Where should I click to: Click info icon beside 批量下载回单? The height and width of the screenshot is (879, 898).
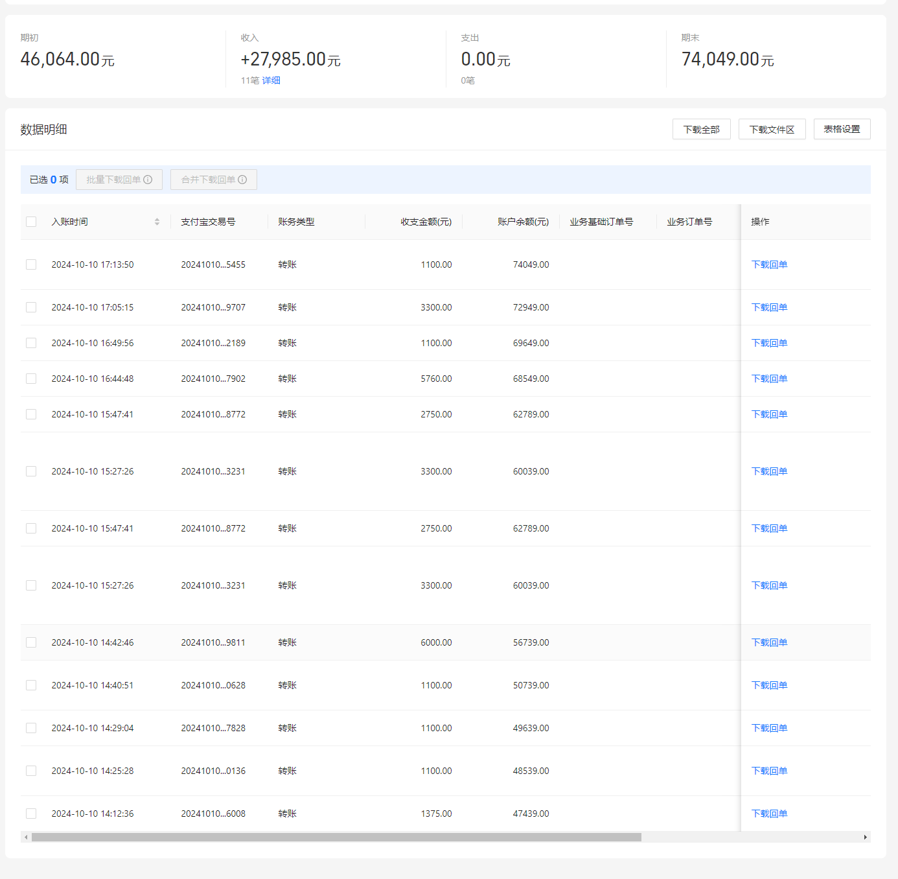148,180
